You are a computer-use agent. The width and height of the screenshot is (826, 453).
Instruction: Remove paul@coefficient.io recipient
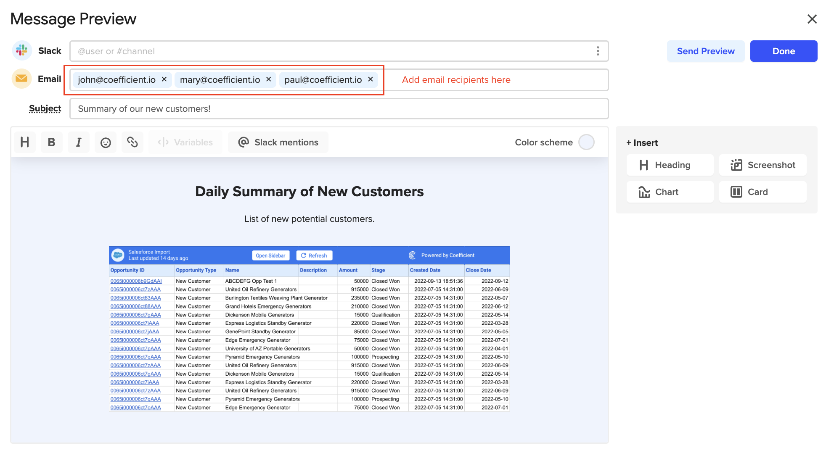pyautogui.click(x=371, y=79)
